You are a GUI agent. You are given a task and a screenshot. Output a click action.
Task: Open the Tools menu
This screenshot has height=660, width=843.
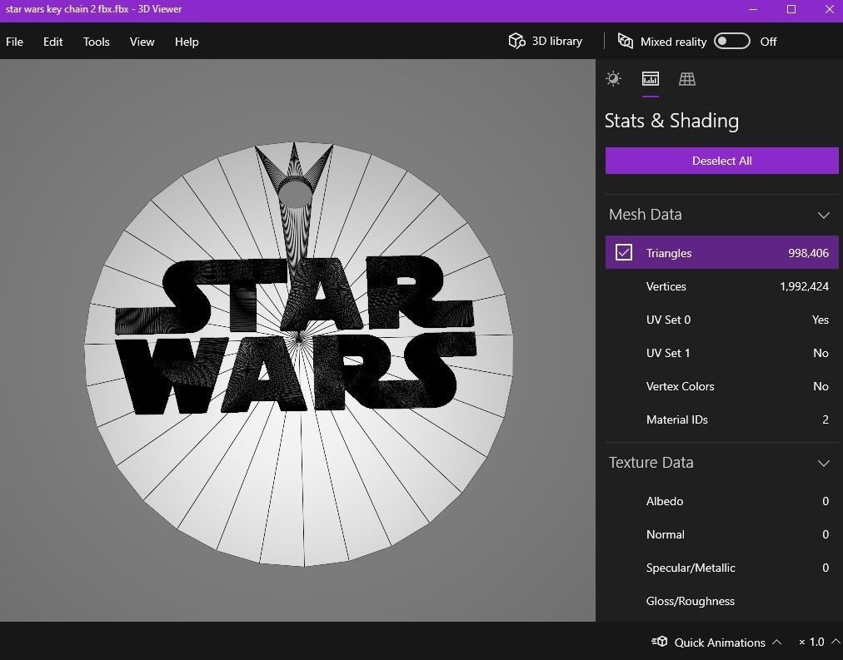97,42
